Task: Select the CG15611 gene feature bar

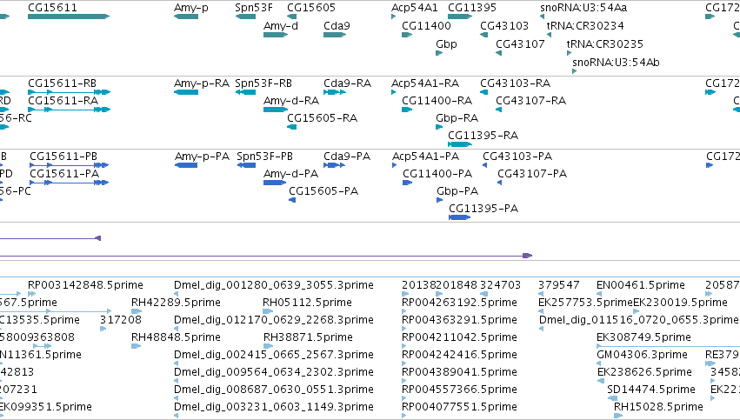Action: pos(69,17)
